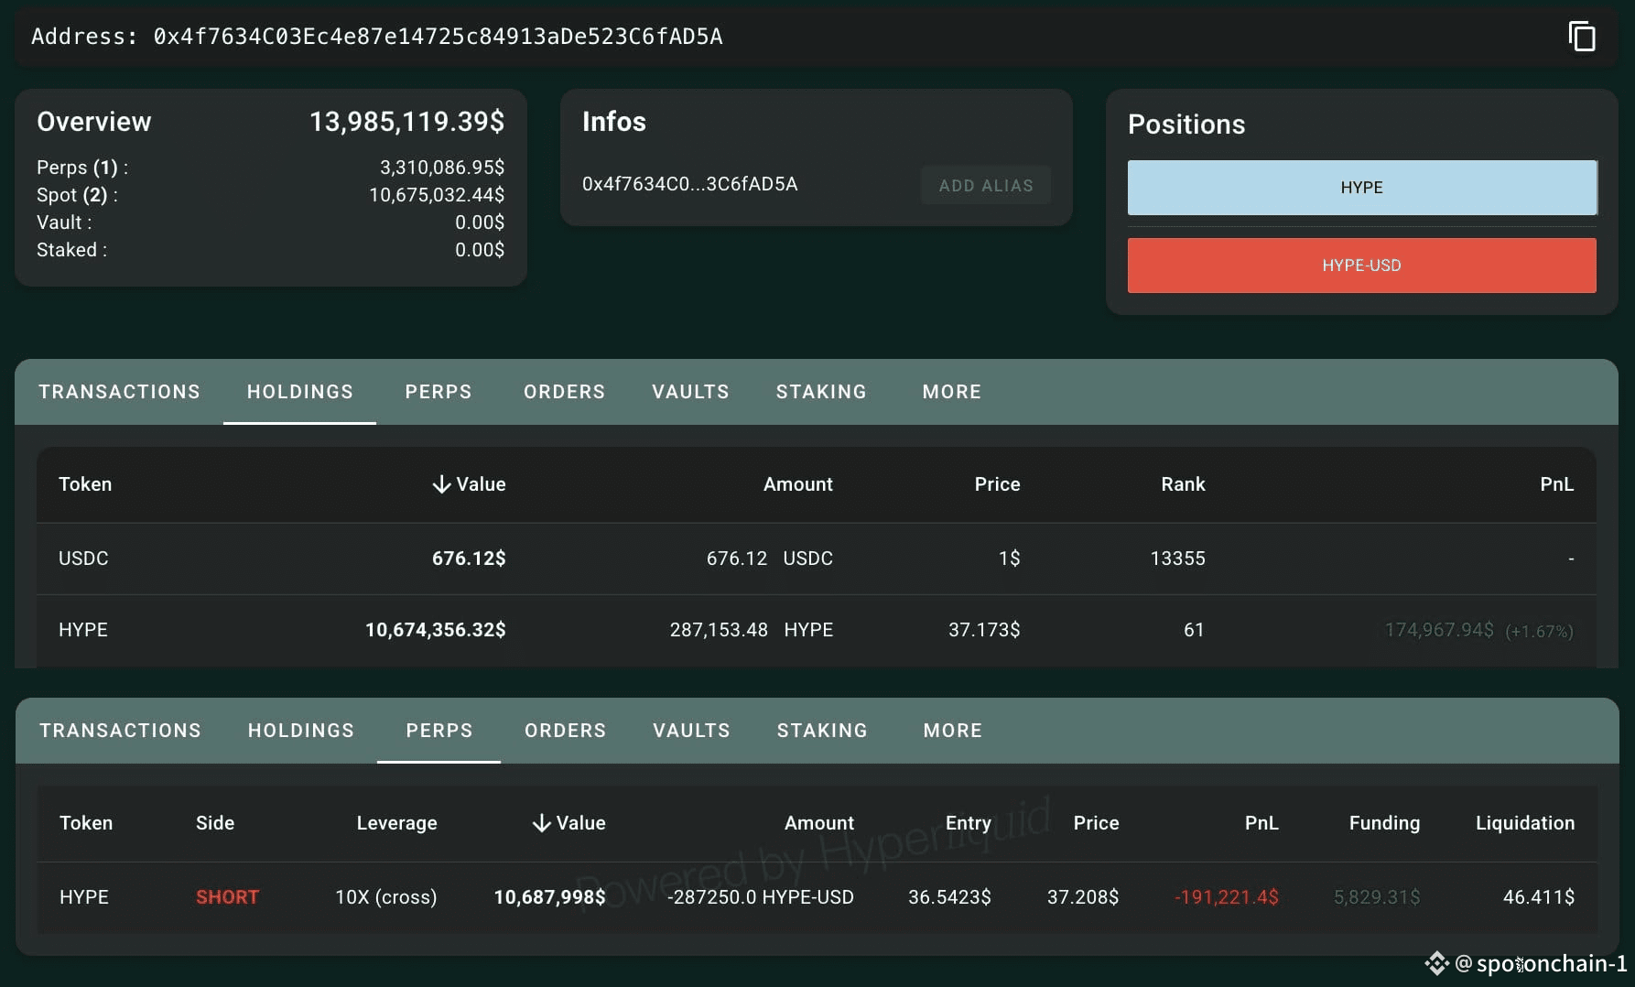Screen dimensions: 1635x987
Task: Click the perps value 10,687,998$
Action: (x=549, y=897)
